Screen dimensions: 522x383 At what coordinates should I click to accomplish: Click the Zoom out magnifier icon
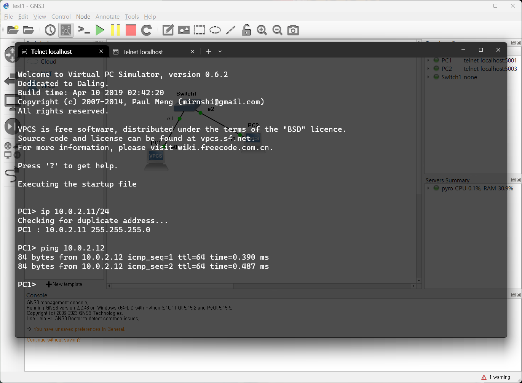(x=278, y=30)
